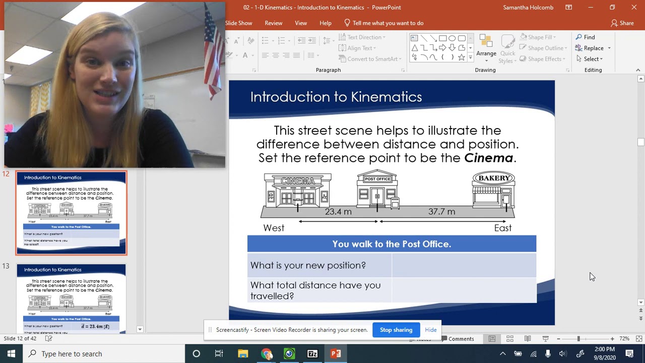Open the Shape Effects dropdown

(542, 59)
